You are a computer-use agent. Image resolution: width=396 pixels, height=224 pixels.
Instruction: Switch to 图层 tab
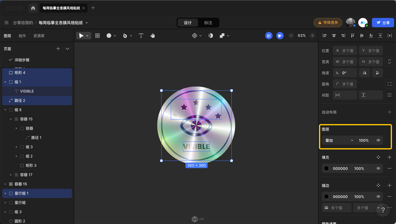7,36
